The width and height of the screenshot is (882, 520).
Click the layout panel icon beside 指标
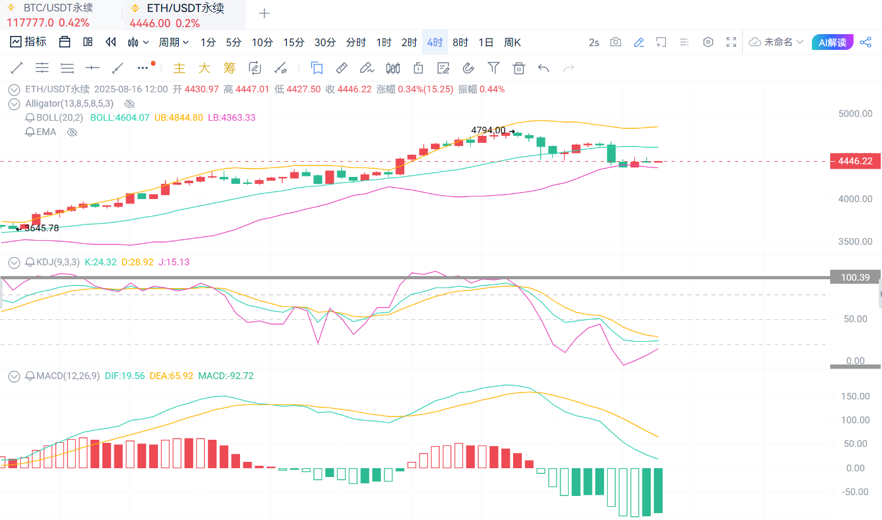(x=64, y=42)
